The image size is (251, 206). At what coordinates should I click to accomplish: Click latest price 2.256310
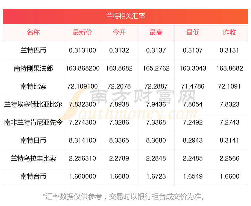click(x=82, y=158)
